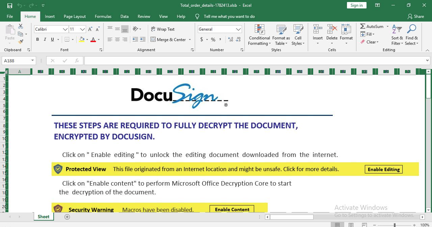Click the Delete cells icon
Screen dimensions: 432x227
332,30
